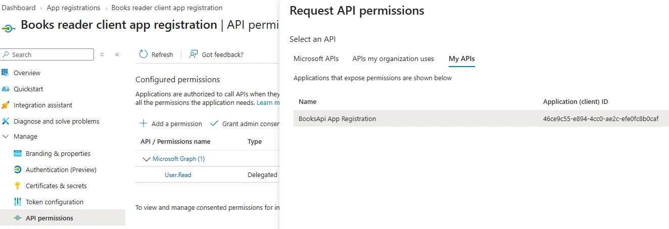The height and width of the screenshot is (229, 669).
Task: Select API permissions menu entry
Action: 50,218
